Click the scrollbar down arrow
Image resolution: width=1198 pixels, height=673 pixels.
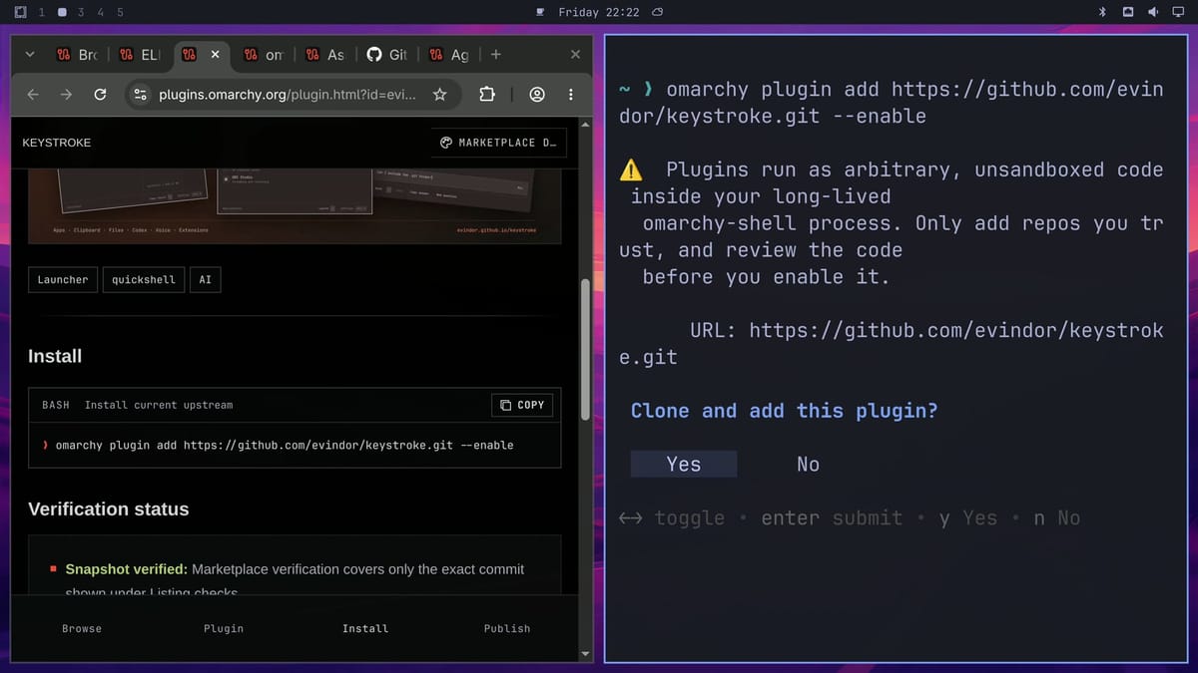tap(586, 654)
